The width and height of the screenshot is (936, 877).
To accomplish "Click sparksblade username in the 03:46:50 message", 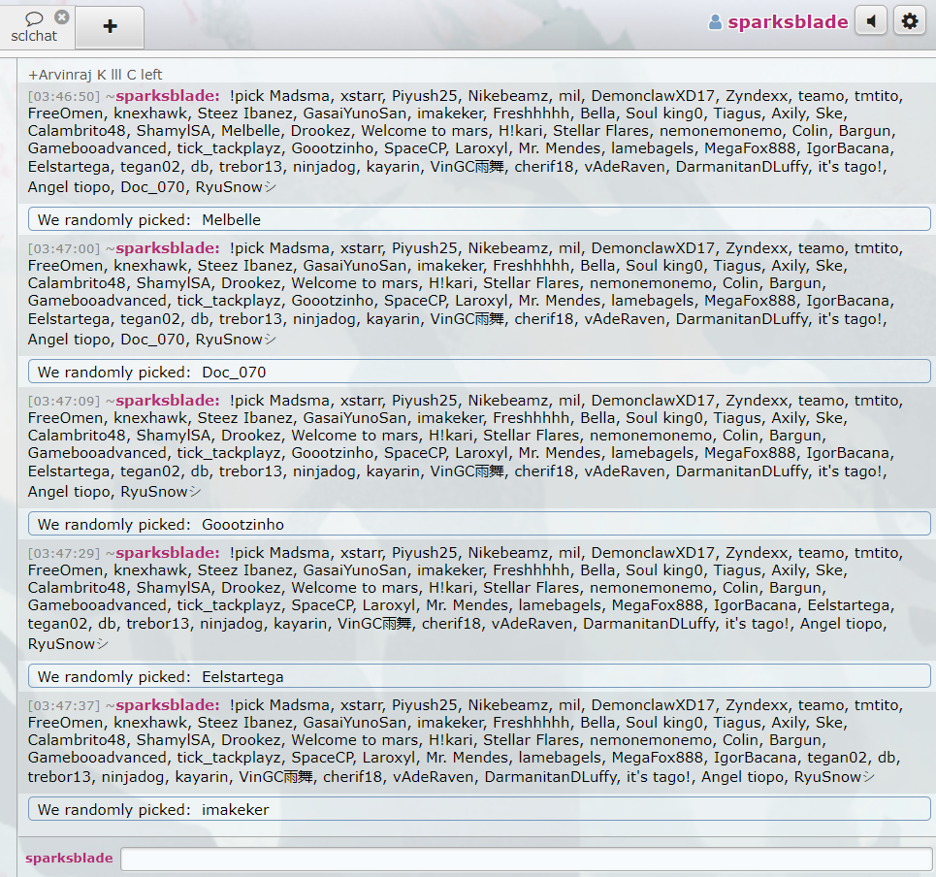I will 167,96.
